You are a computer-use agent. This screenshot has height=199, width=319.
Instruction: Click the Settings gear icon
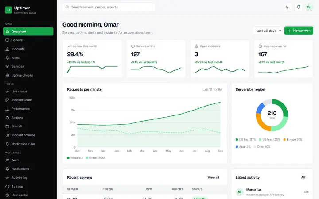tap(8, 187)
